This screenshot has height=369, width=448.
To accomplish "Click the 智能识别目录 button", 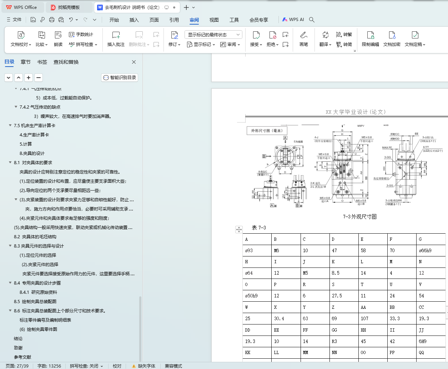I will (x=120, y=78).
